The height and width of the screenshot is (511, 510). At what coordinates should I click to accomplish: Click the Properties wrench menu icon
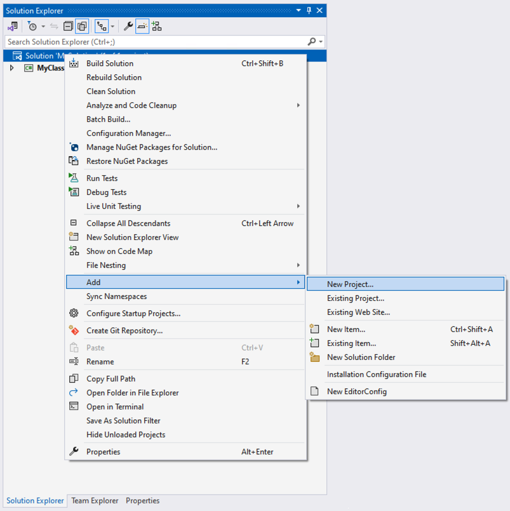74,451
